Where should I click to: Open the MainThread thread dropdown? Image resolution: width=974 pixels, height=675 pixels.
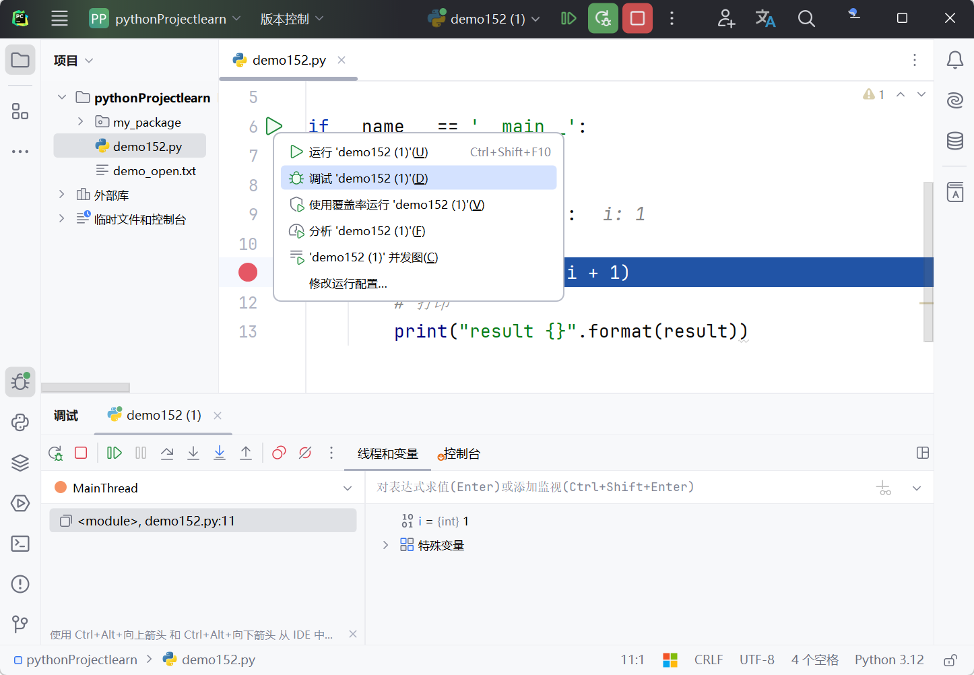point(203,488)
